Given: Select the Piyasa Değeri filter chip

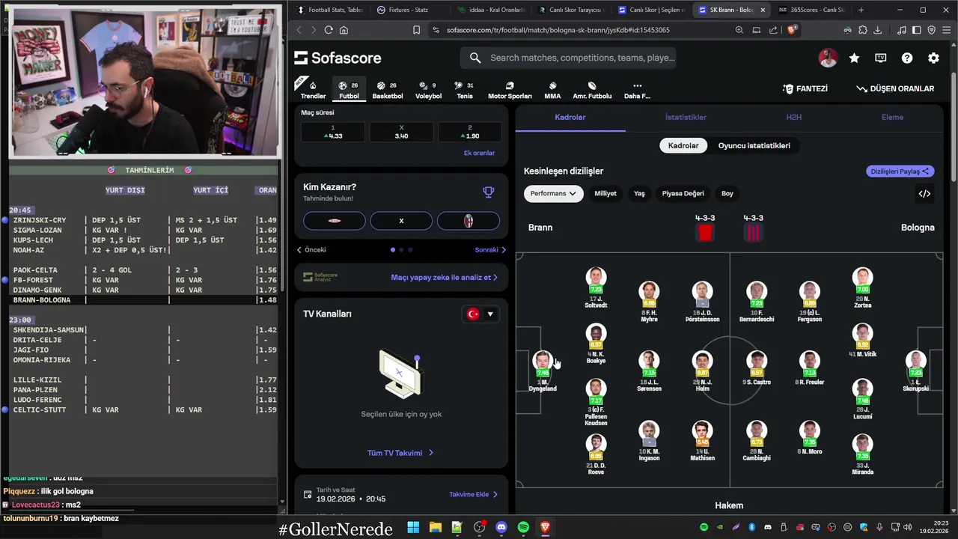Looking at the screenshot, I should (683, 193).
